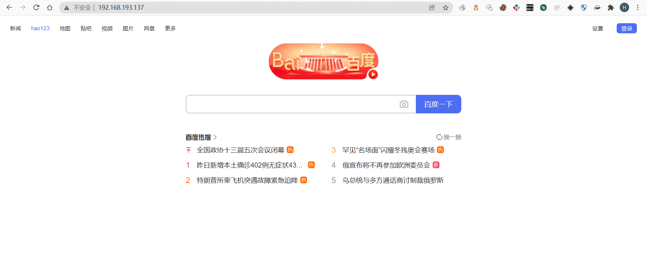Open hot search 全国政协十三届五次会议闭幕
The height and width of the screenshot is (257, 647).
(241, 150)
